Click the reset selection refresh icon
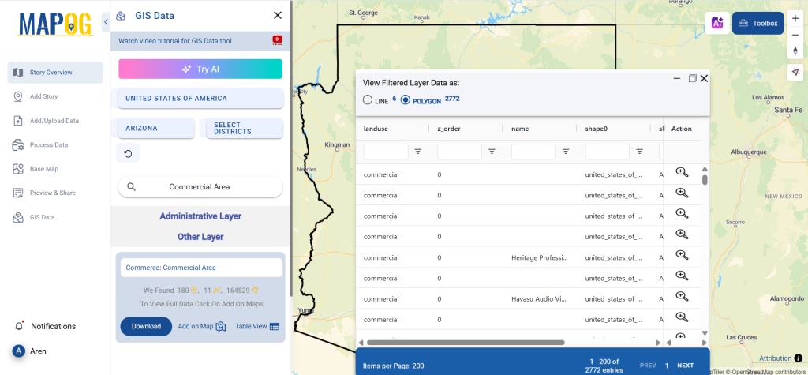This screenshot has height=375, width=808. (x=128, y=152)
